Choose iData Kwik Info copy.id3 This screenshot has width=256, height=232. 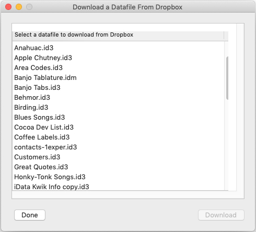[119, 187]
